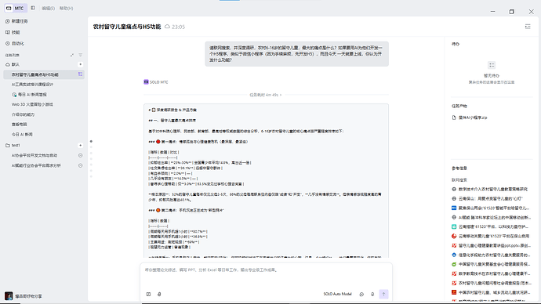Viewport: 541px width, 304px height.
Task: Open the AI协会平台开发文档与启动 task
Action: [34, 155]
